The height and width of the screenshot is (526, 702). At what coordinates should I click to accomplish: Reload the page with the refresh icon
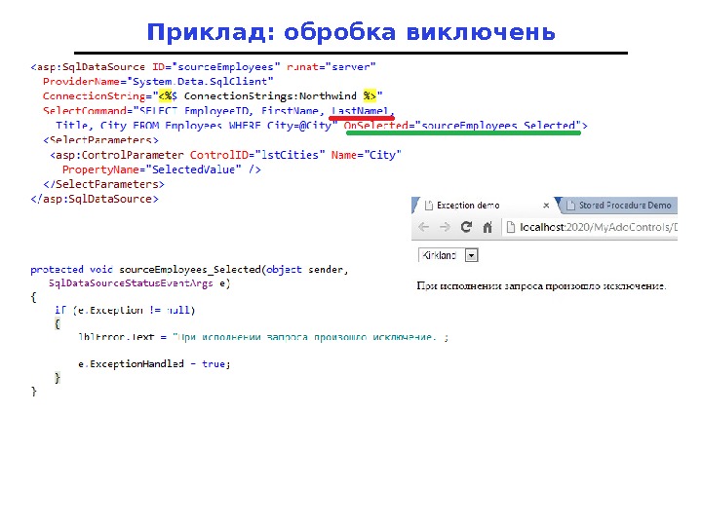466,227
